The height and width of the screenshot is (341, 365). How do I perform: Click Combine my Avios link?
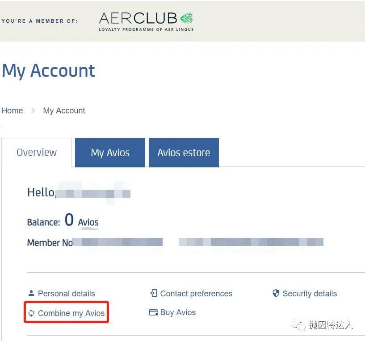71,313
